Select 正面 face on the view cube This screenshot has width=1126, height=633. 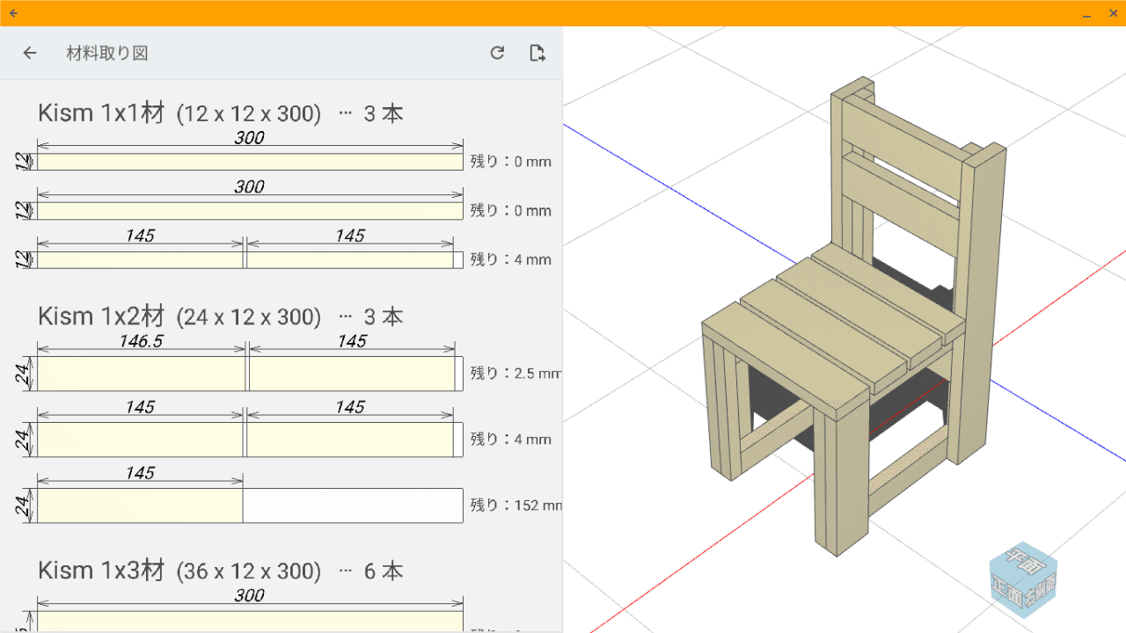coord(1007,591)
